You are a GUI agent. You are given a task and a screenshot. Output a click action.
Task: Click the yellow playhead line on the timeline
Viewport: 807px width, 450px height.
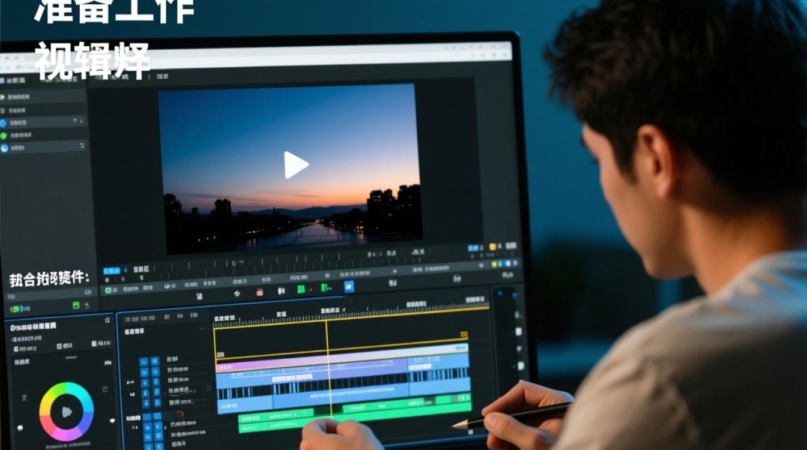coord(328,369)
